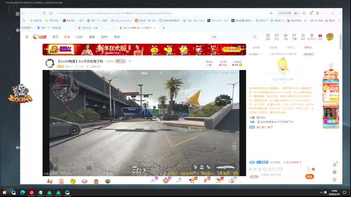The image size is (351, 197).
Task: Click the page vertical scrollbar
Action: coord(341,42)
